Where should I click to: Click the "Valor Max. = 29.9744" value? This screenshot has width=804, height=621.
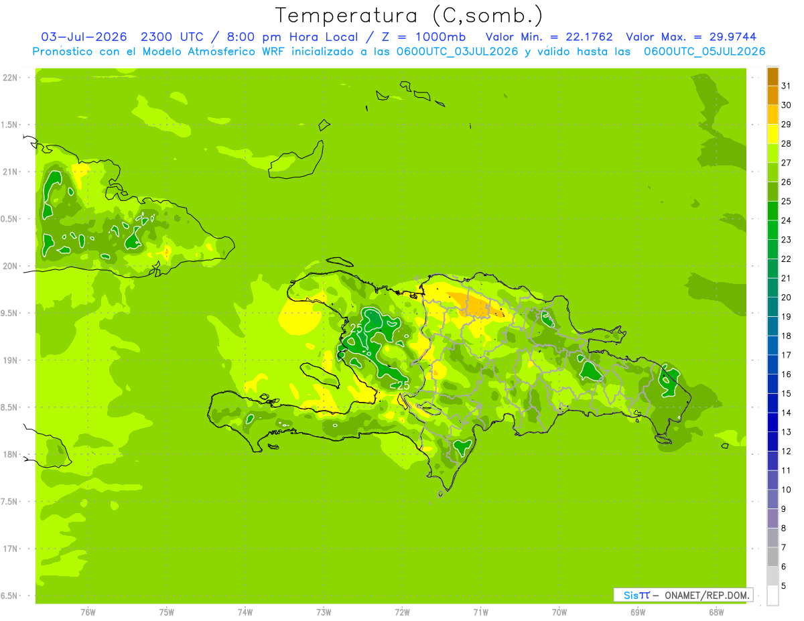(690, 38)
